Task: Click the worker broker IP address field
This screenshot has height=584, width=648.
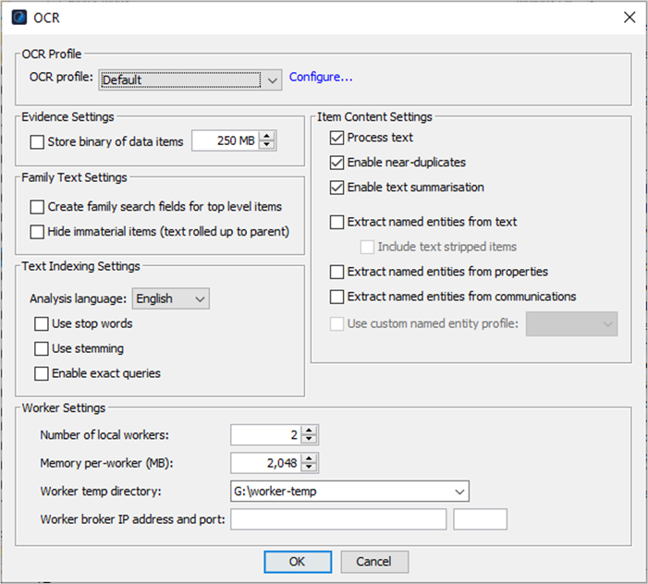Action: click(x=338, y=519)
